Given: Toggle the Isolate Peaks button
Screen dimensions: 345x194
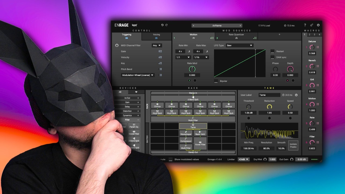Looking at the screenshot, I should click(x=293, y=145).
